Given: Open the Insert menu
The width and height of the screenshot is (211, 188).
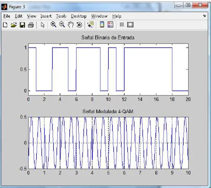Looking at the screenshot, I should (46, 16).
